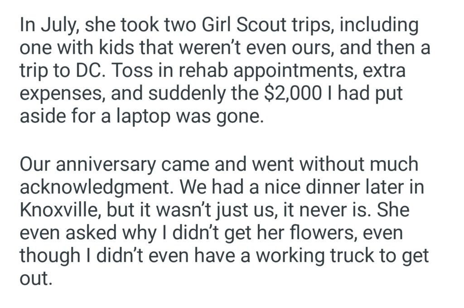The height and width of the screenshot is (308, 464).
Task: Click the word "Our" starting second paragraph
Action: pyautogui.click(x=35, y=165)
